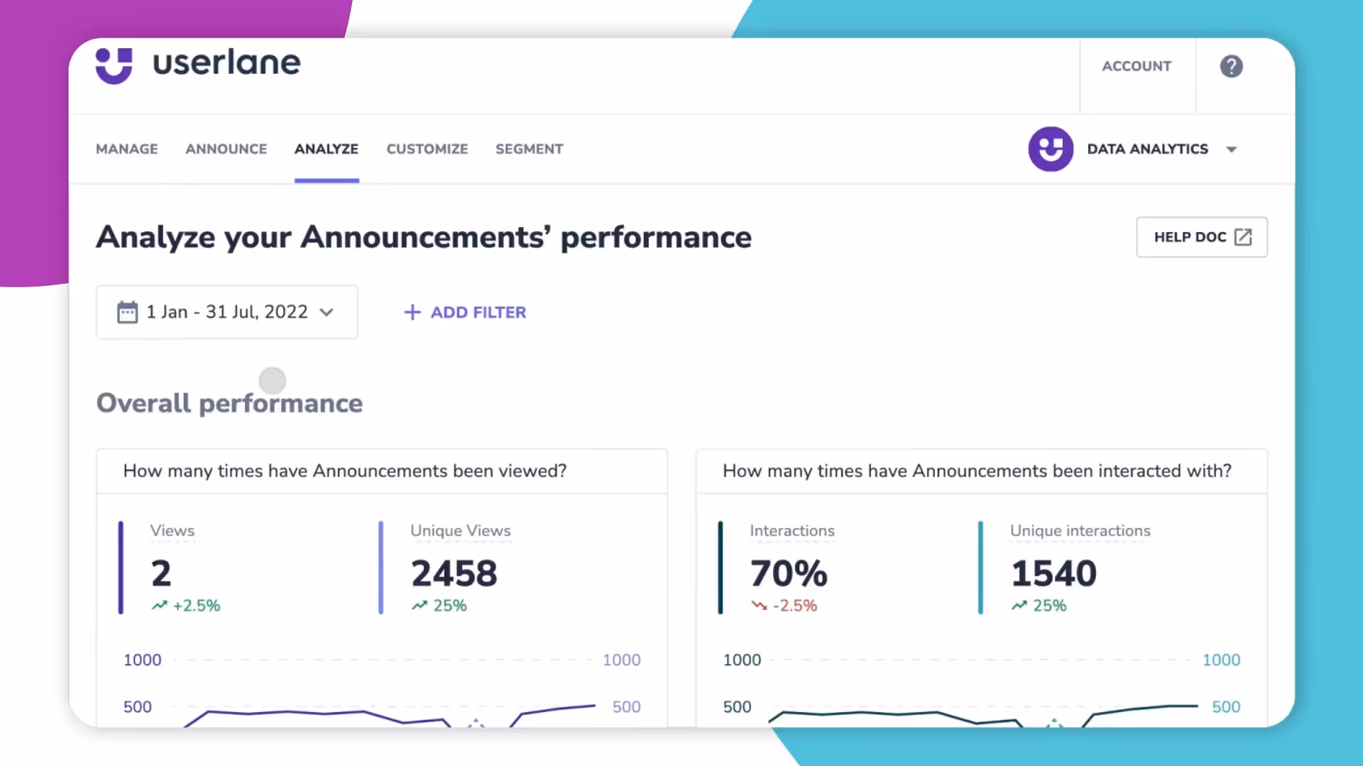Click the calendar icon in date picker

127,312
